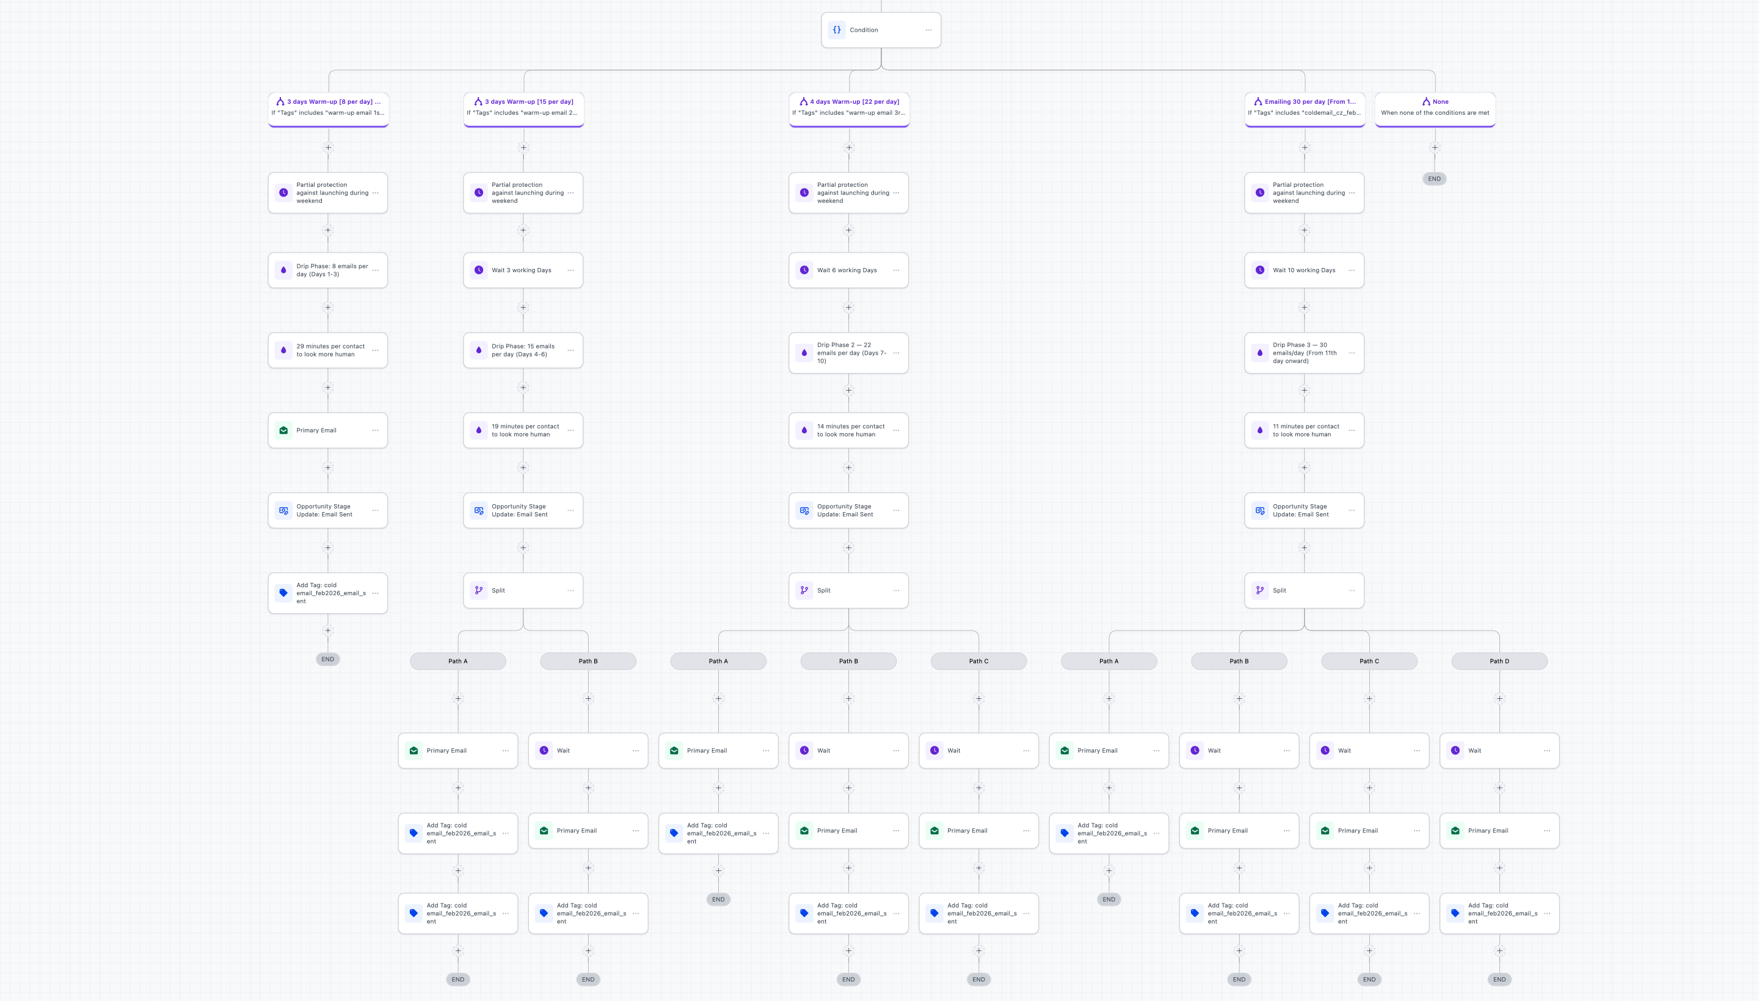Image resolution: width=1759 pixels, height=1001 pixels.
Task: Click the plus button above "Drip Phase: 15 emails per day"
Action: 523,307
